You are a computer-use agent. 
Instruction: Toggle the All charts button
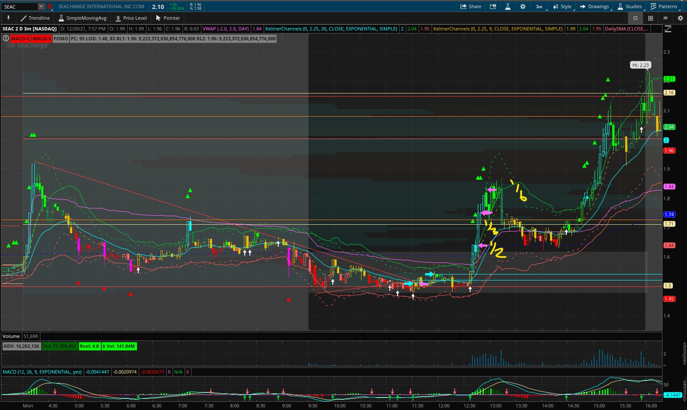tap(666, 18)
